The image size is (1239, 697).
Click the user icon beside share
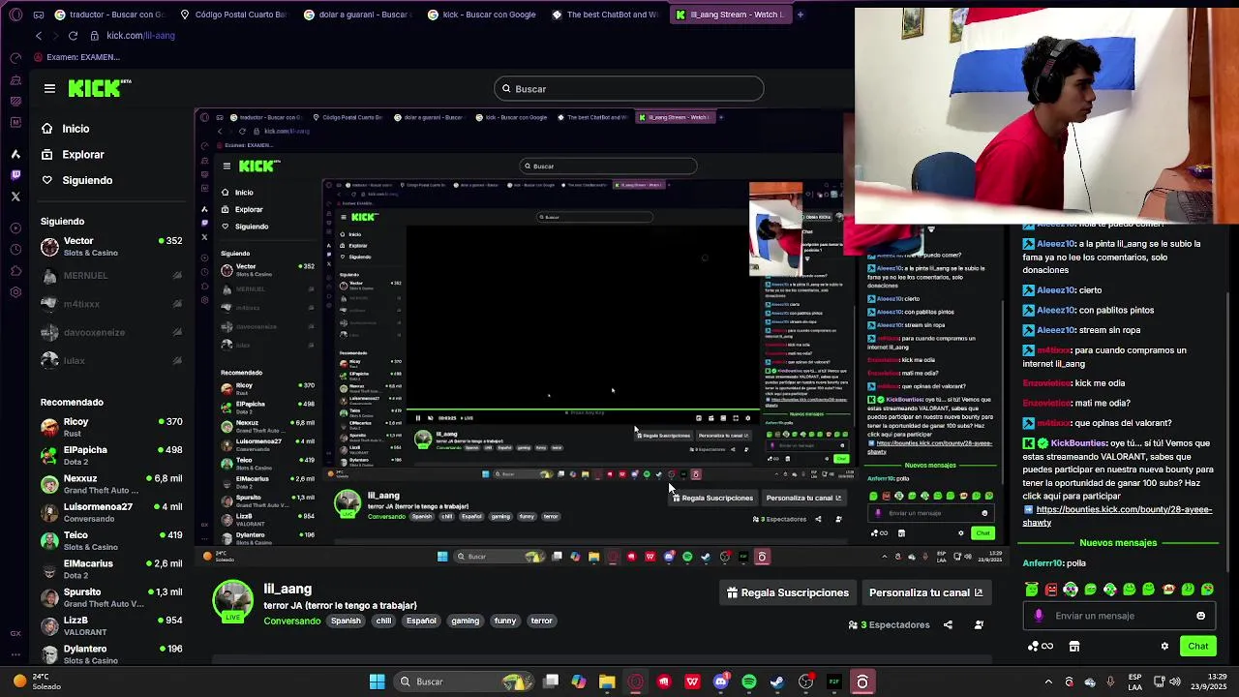click(x=979, y=624)
